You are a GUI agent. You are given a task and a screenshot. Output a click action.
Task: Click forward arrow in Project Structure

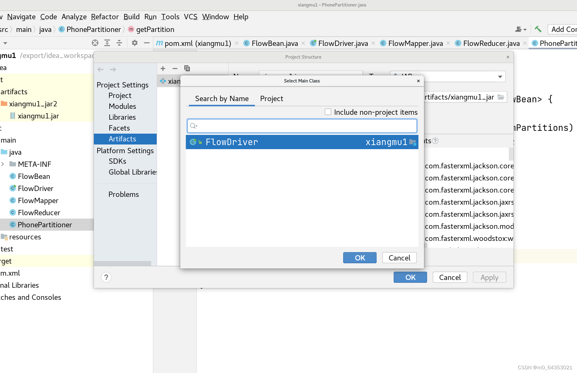[x=113, y=69]
